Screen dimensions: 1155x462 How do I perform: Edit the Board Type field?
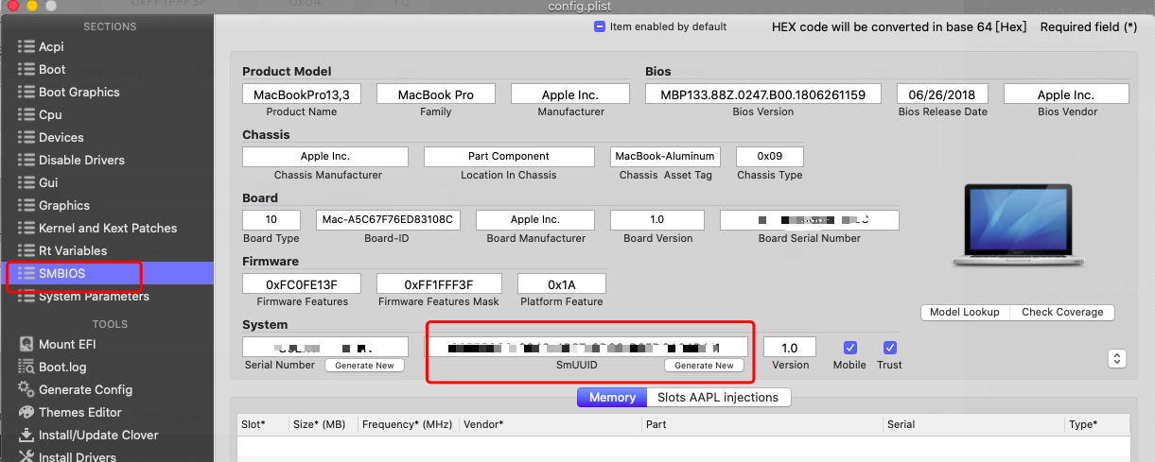[271, 220]
